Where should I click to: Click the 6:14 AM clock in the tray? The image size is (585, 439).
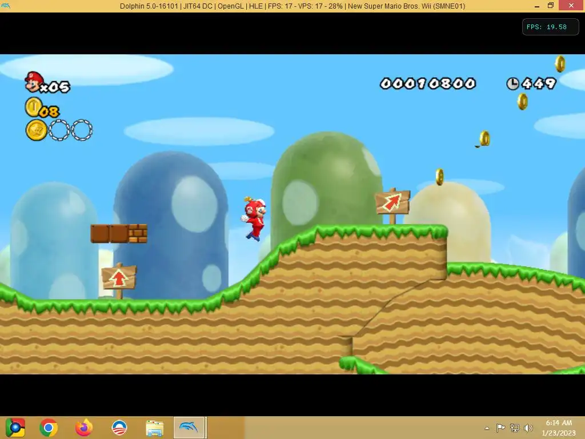(559, 422)
